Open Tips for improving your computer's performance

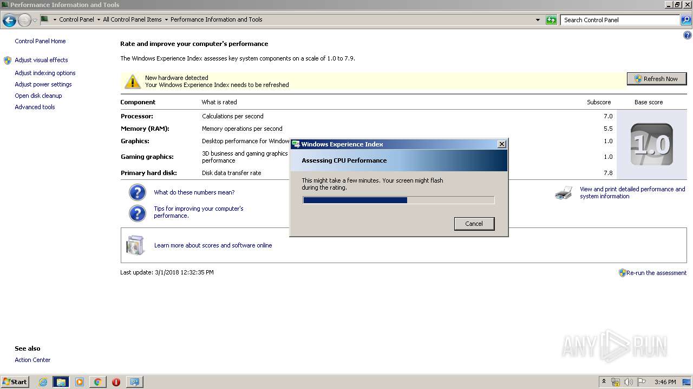199,212
